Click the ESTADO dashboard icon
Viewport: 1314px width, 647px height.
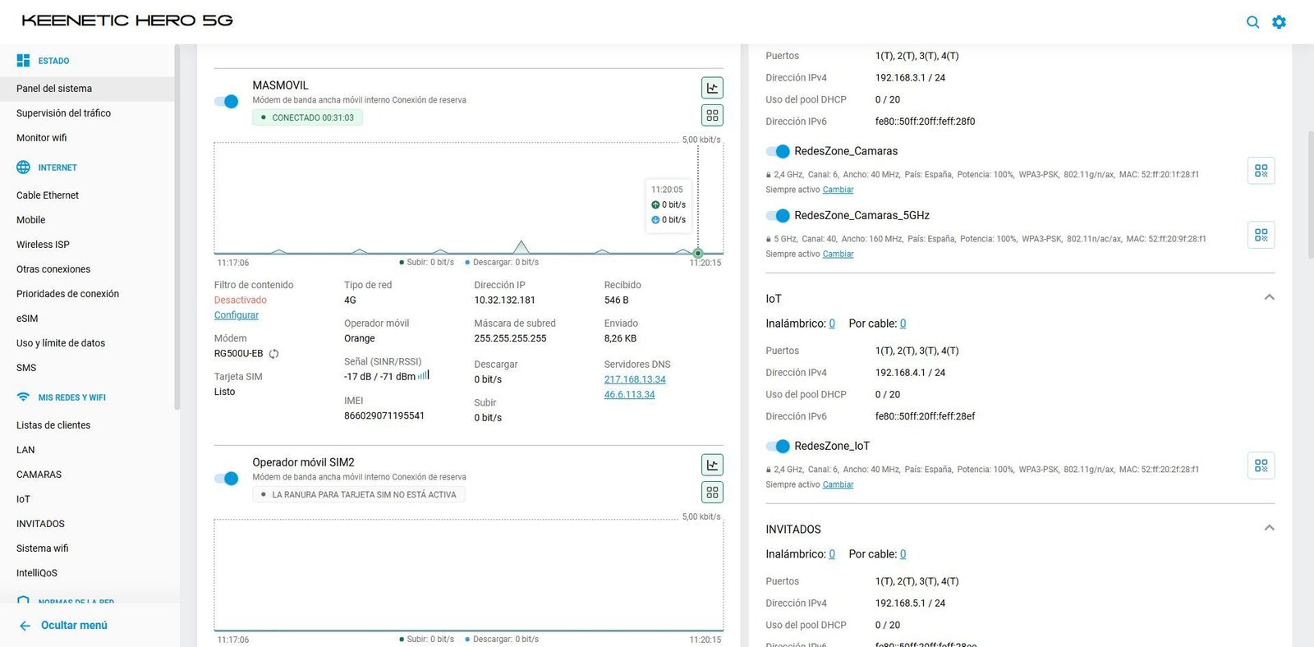(x=23, y=61)
